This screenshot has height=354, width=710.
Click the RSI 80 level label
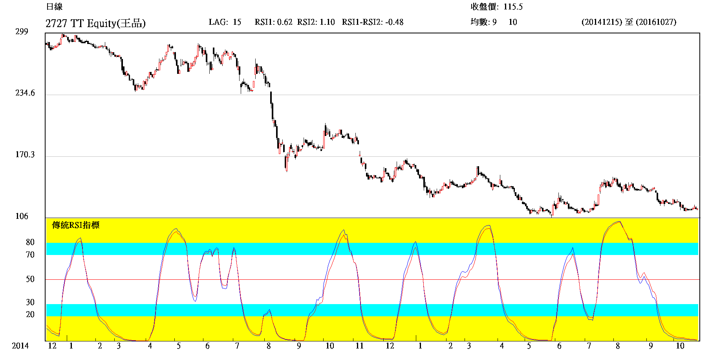point(30,242)
